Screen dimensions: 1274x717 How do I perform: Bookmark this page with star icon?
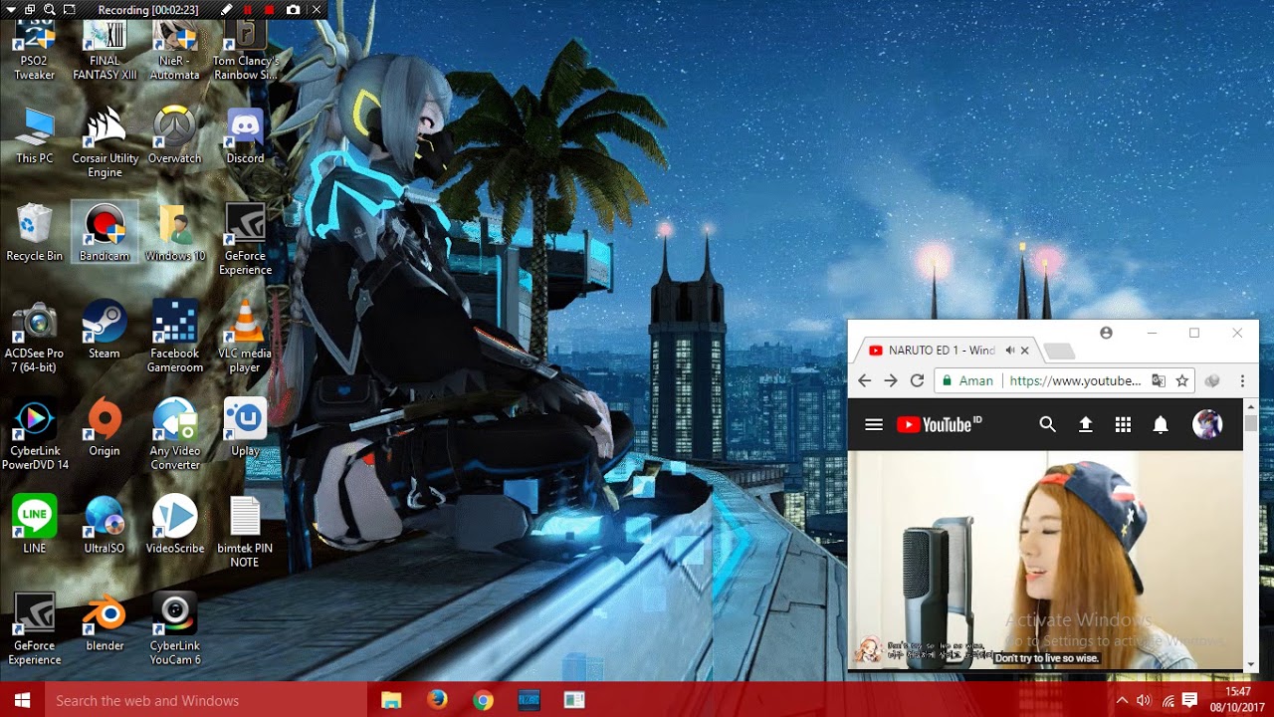tap(1182, 380)
